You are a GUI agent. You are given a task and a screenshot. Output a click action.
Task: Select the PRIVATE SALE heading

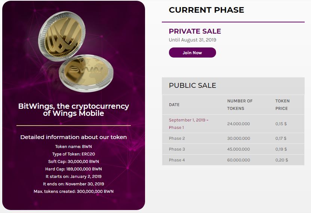coord(195,31)
